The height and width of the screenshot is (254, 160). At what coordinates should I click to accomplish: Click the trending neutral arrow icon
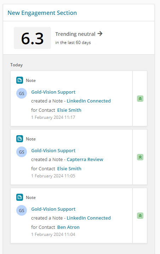[x=100, y=34]
